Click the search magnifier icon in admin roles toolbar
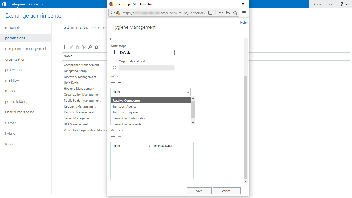Image resolution: width=352 pixels, height=198 pixels. pos(90,47)
